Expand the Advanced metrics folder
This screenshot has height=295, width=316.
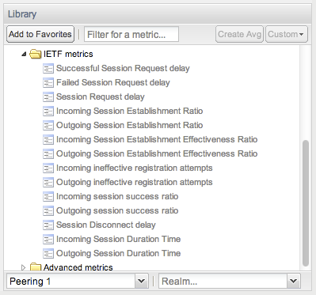(x=24, y=267)
